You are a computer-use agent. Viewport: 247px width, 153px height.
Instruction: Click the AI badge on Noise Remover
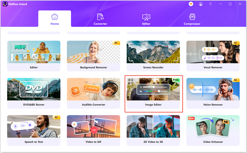(236, 80)
